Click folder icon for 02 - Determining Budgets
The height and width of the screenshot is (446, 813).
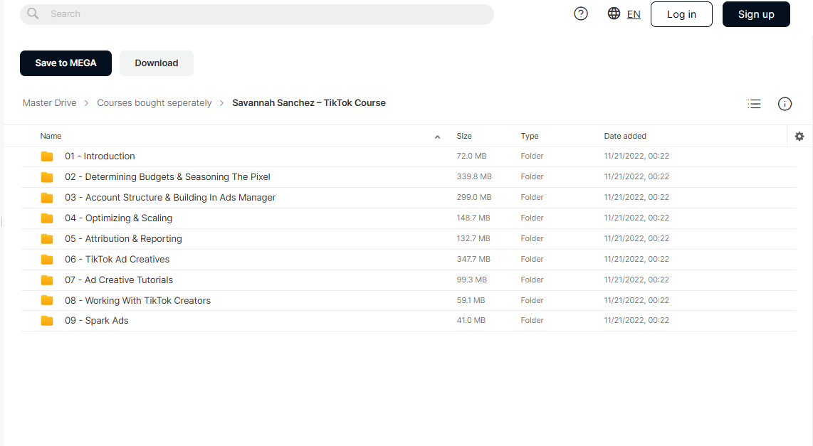pyautogui.click(x=47, y=177)
